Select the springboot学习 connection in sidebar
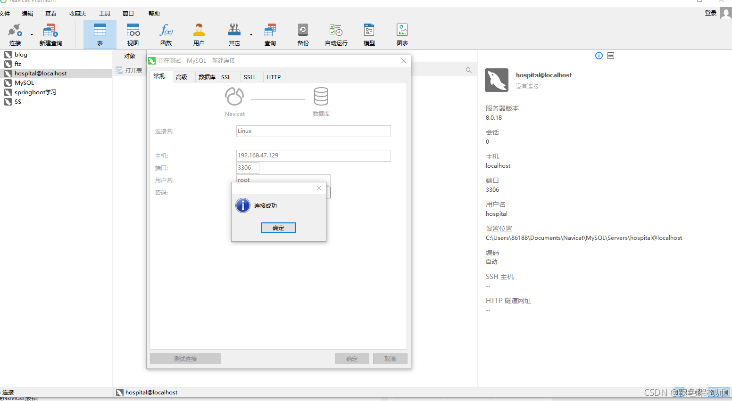The width and height of the screenshot is (732, 401). click(x=56, y=92)
